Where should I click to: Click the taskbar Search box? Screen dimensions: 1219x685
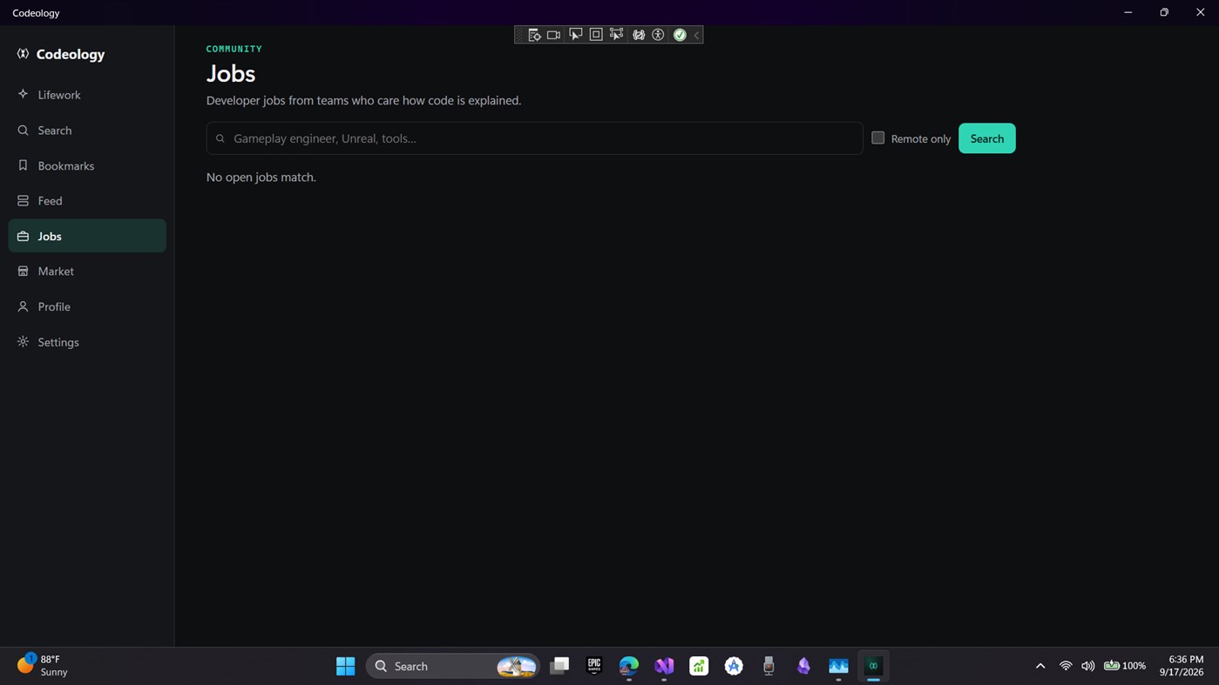tap(453, 666)
